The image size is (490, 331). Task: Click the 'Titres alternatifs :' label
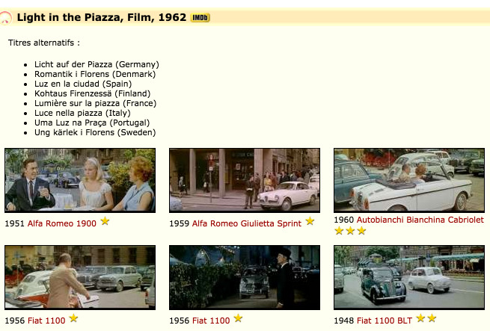pos(44,43)
